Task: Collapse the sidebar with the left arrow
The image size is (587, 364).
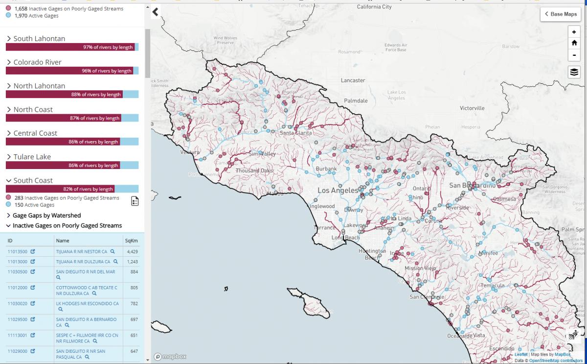Action: point(156,12)
